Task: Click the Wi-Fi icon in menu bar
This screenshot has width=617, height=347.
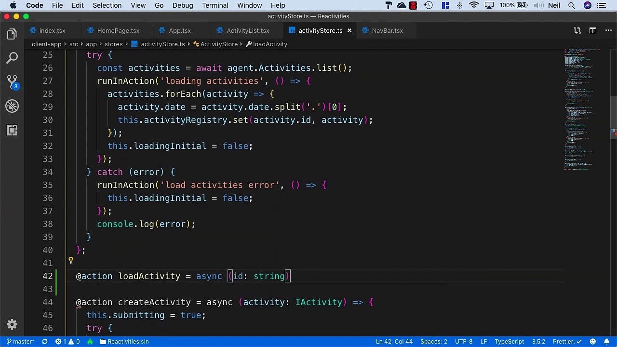Action: click(x=474, y=5)
